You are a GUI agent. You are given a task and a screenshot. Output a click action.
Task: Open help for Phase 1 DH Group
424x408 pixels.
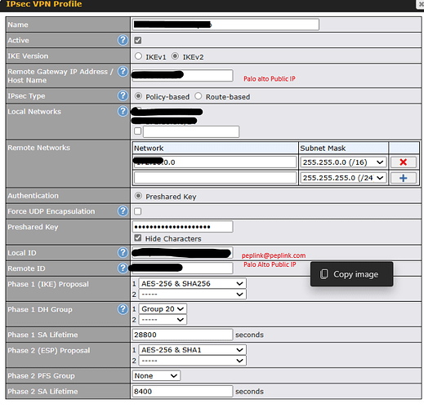point(123,309)
